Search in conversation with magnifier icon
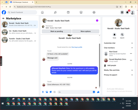The height and width of the screenshot is (110, 138). (x=122, y=35)
